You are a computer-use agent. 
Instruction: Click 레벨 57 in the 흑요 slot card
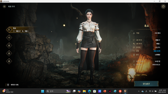18,31
